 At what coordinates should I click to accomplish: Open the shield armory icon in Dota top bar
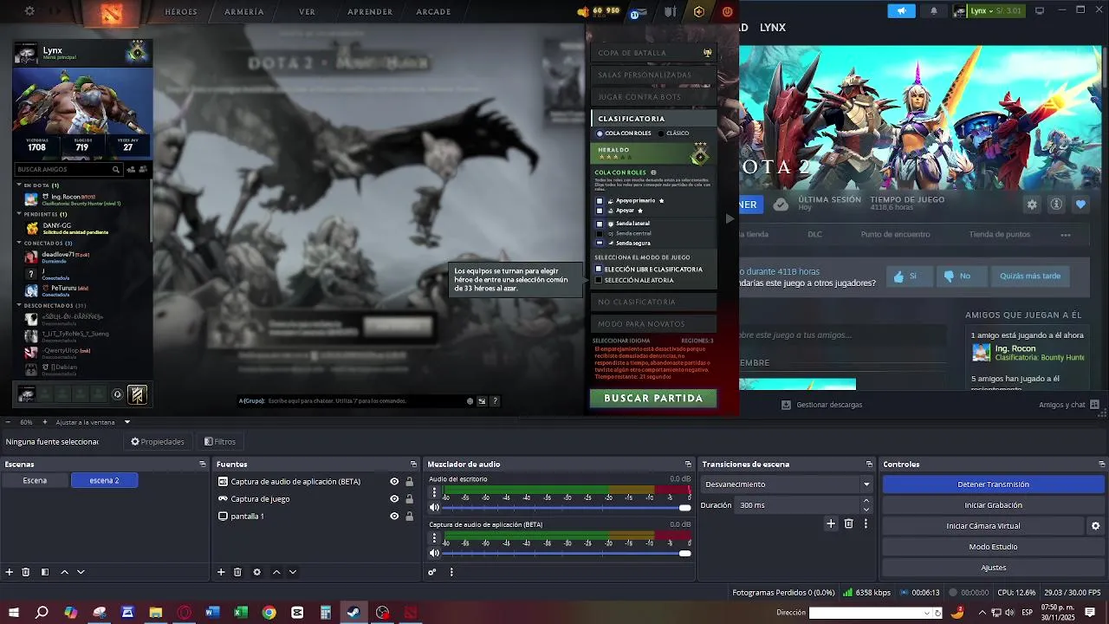[x=670, y=11]
